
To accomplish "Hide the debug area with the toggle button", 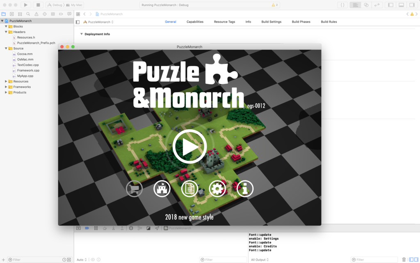I will tap(78, 228).
